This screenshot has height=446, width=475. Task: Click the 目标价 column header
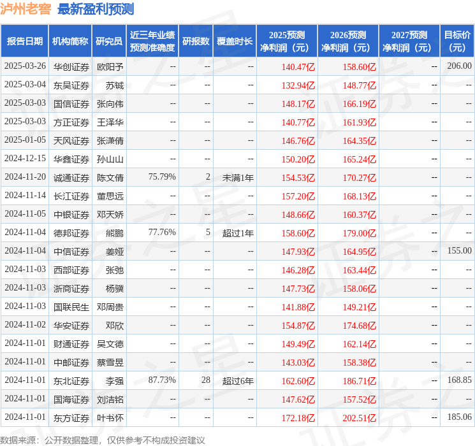click(x=457, y=41)
